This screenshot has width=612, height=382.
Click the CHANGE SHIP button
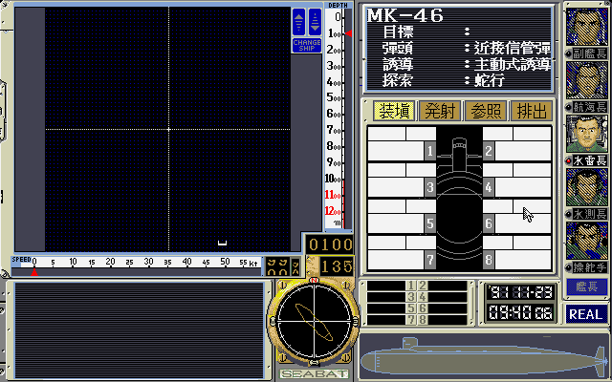307,45
